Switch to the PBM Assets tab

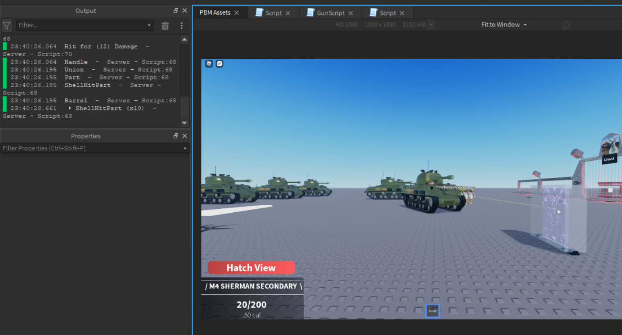(215, 12)
